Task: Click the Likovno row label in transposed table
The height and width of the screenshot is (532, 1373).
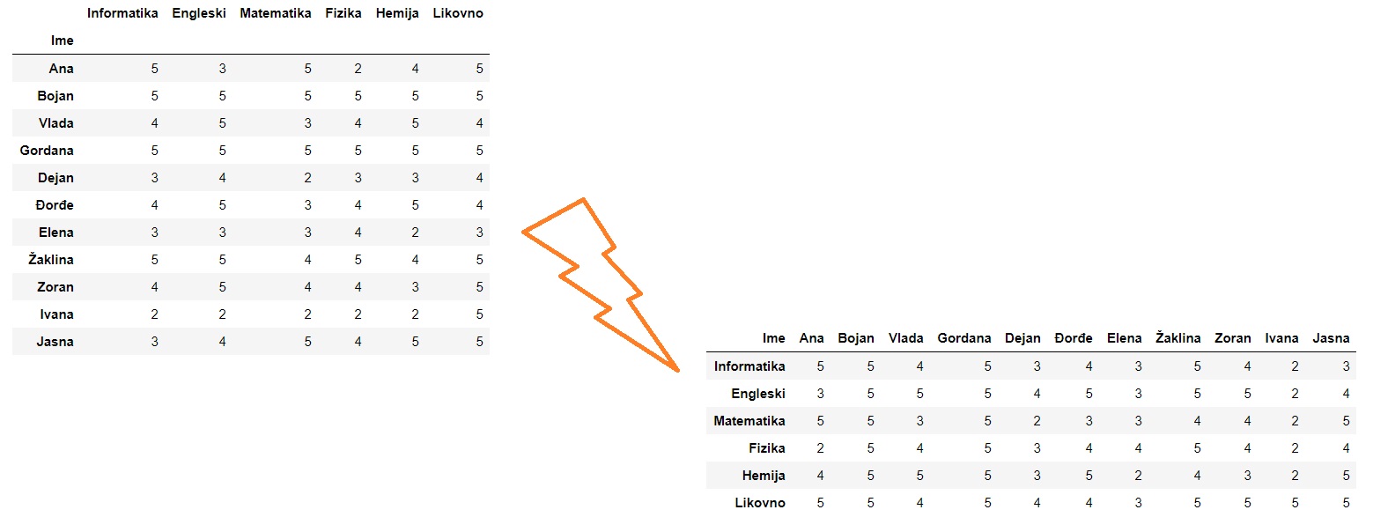Action: click(x=760, y=503)
